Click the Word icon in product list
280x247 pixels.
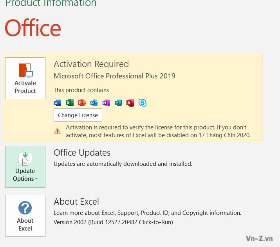58,103
